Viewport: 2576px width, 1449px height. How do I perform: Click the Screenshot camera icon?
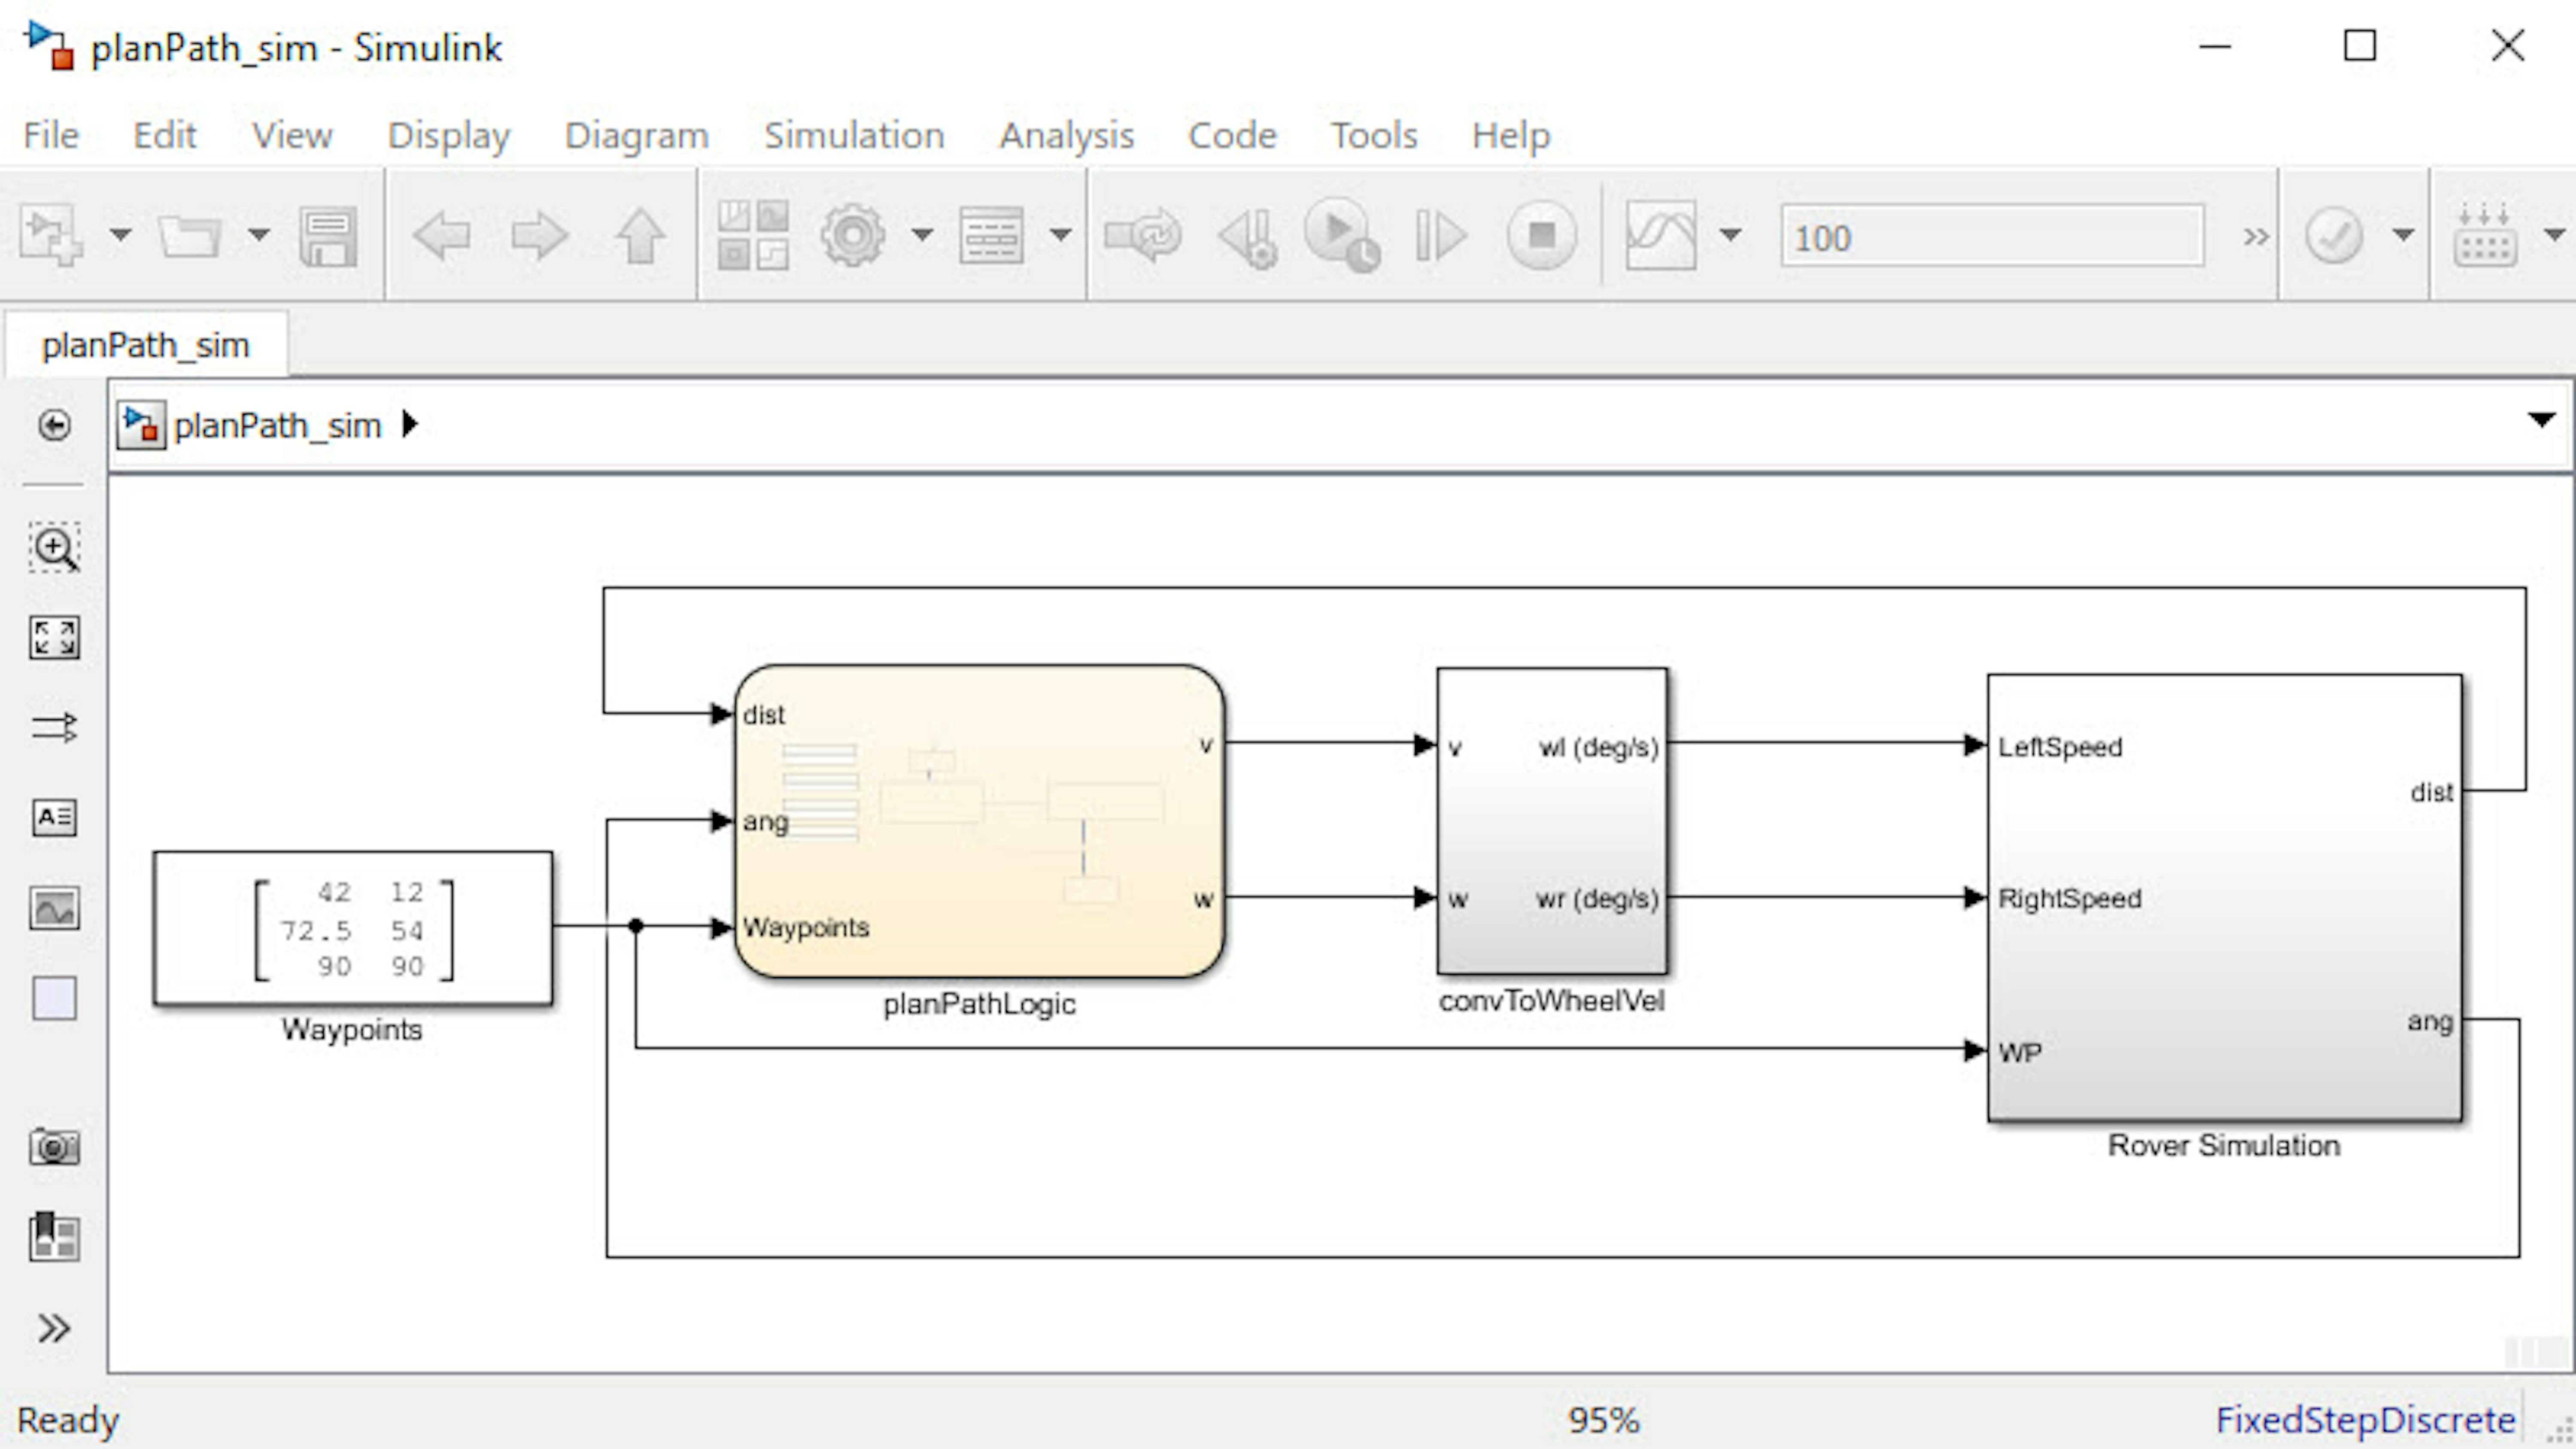coord(54,1147)
